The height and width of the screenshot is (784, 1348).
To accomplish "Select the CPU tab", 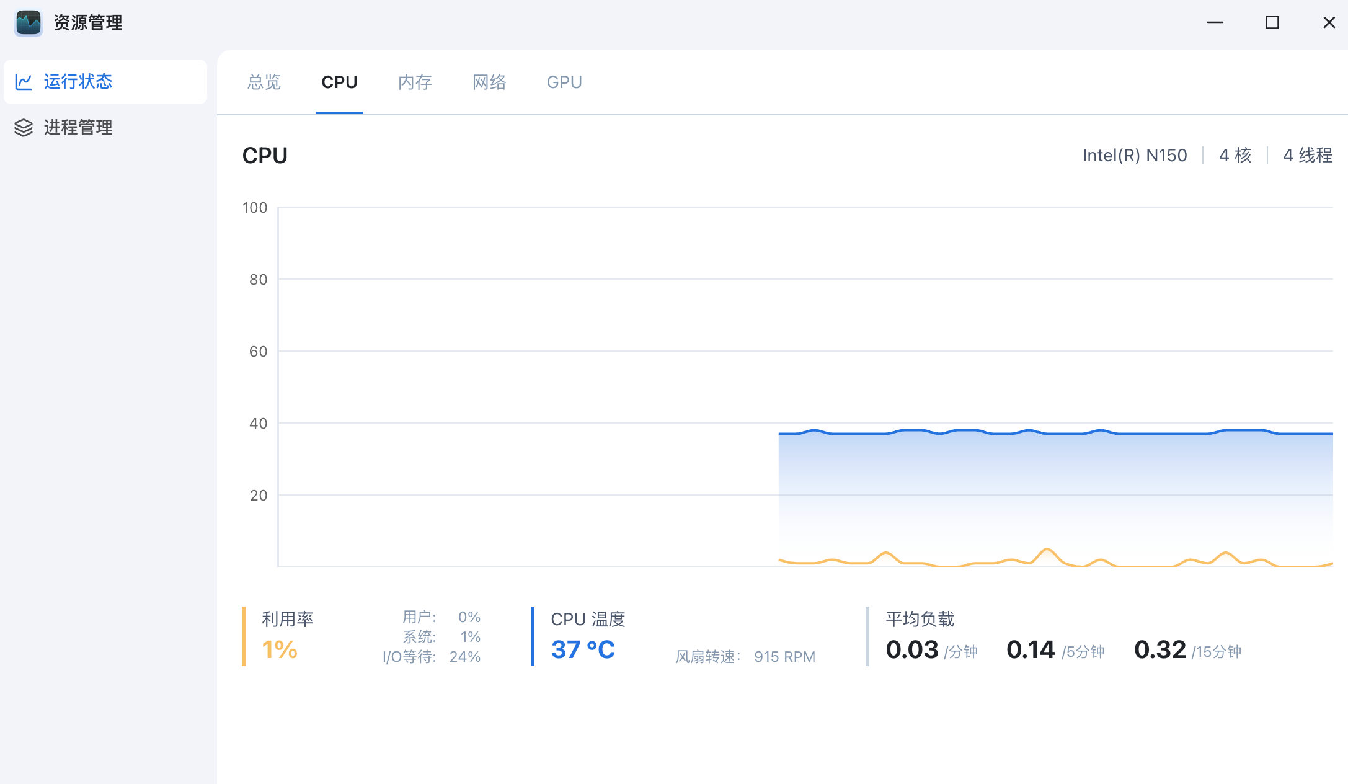I will click(x=339, y=82).
